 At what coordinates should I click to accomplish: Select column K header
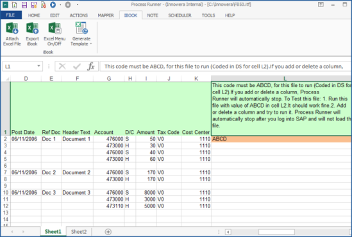[x=196, y=79]
